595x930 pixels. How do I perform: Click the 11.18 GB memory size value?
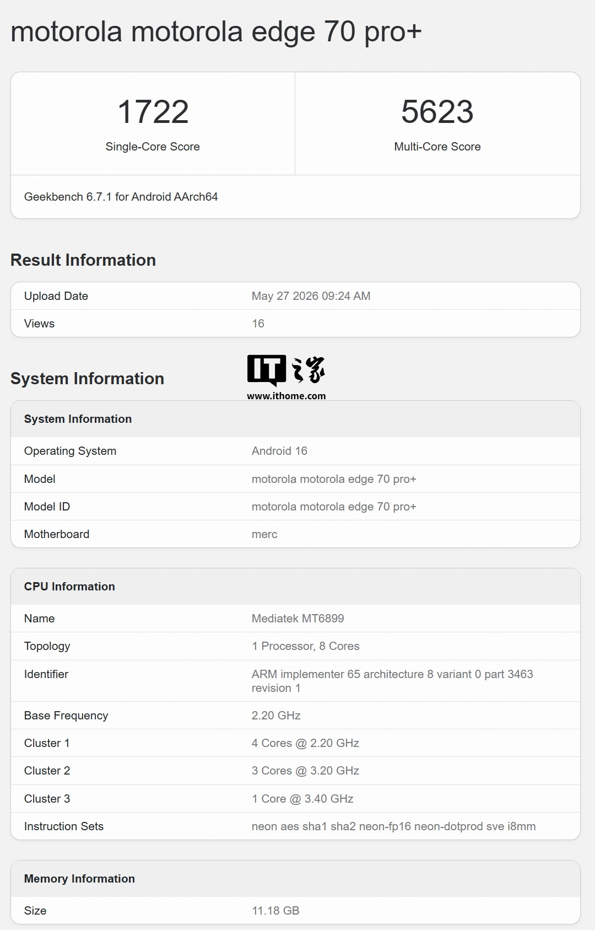point(275,911)
